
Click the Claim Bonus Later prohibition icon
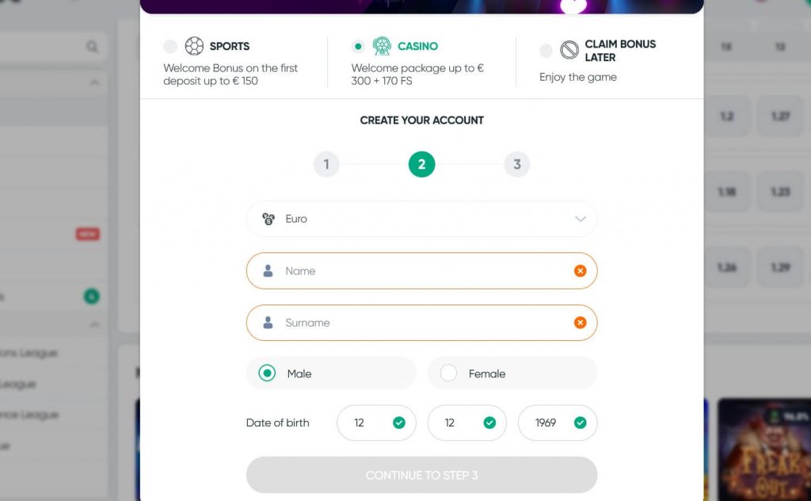(569, 51)
